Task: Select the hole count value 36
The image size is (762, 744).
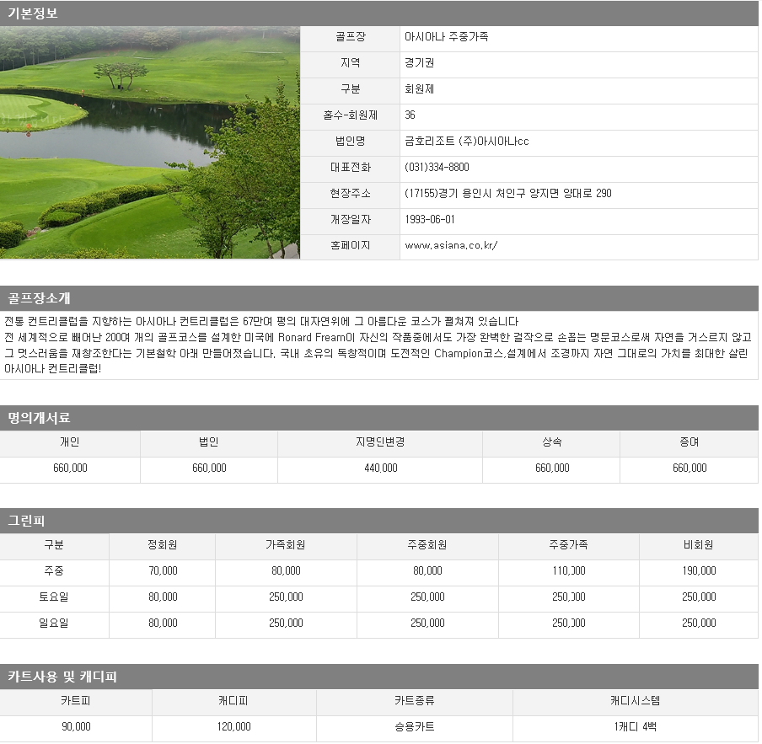Action: 411,115
